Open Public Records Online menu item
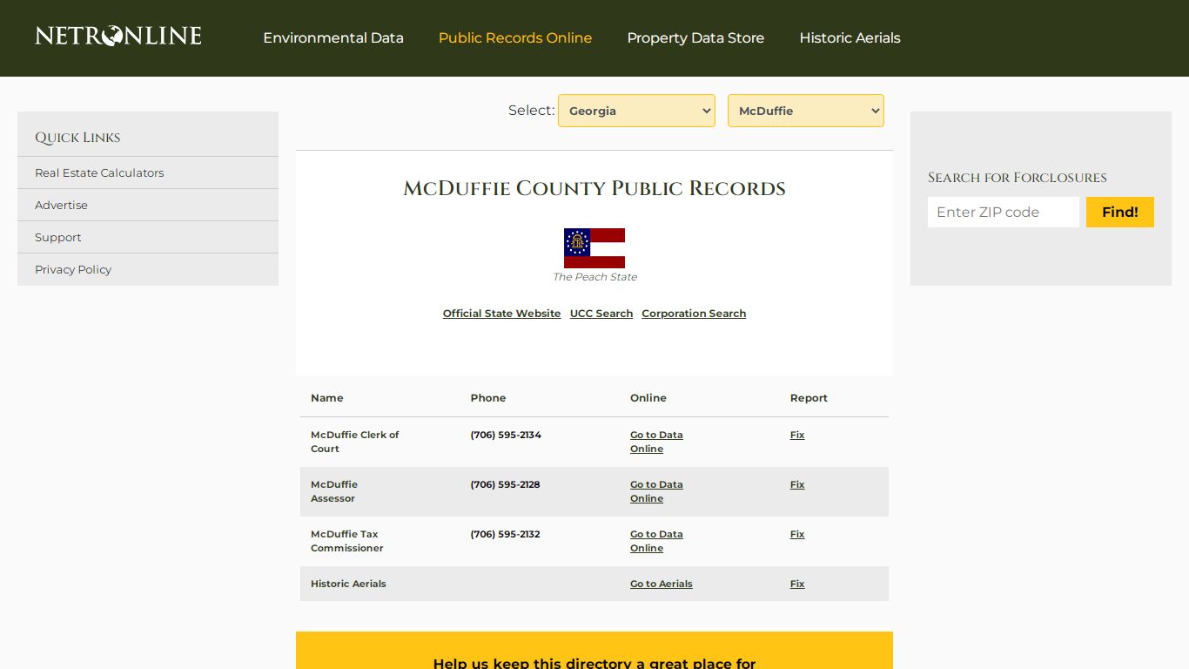 tap(515, 38)
